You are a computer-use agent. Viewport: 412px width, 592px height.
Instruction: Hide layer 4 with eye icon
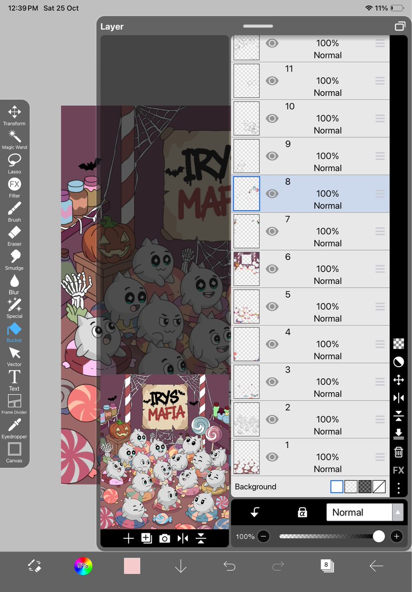point(272,344)
